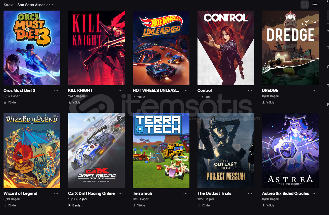
Task: Open the TerraTech cover thumbnail
Action: coord(161,151)
